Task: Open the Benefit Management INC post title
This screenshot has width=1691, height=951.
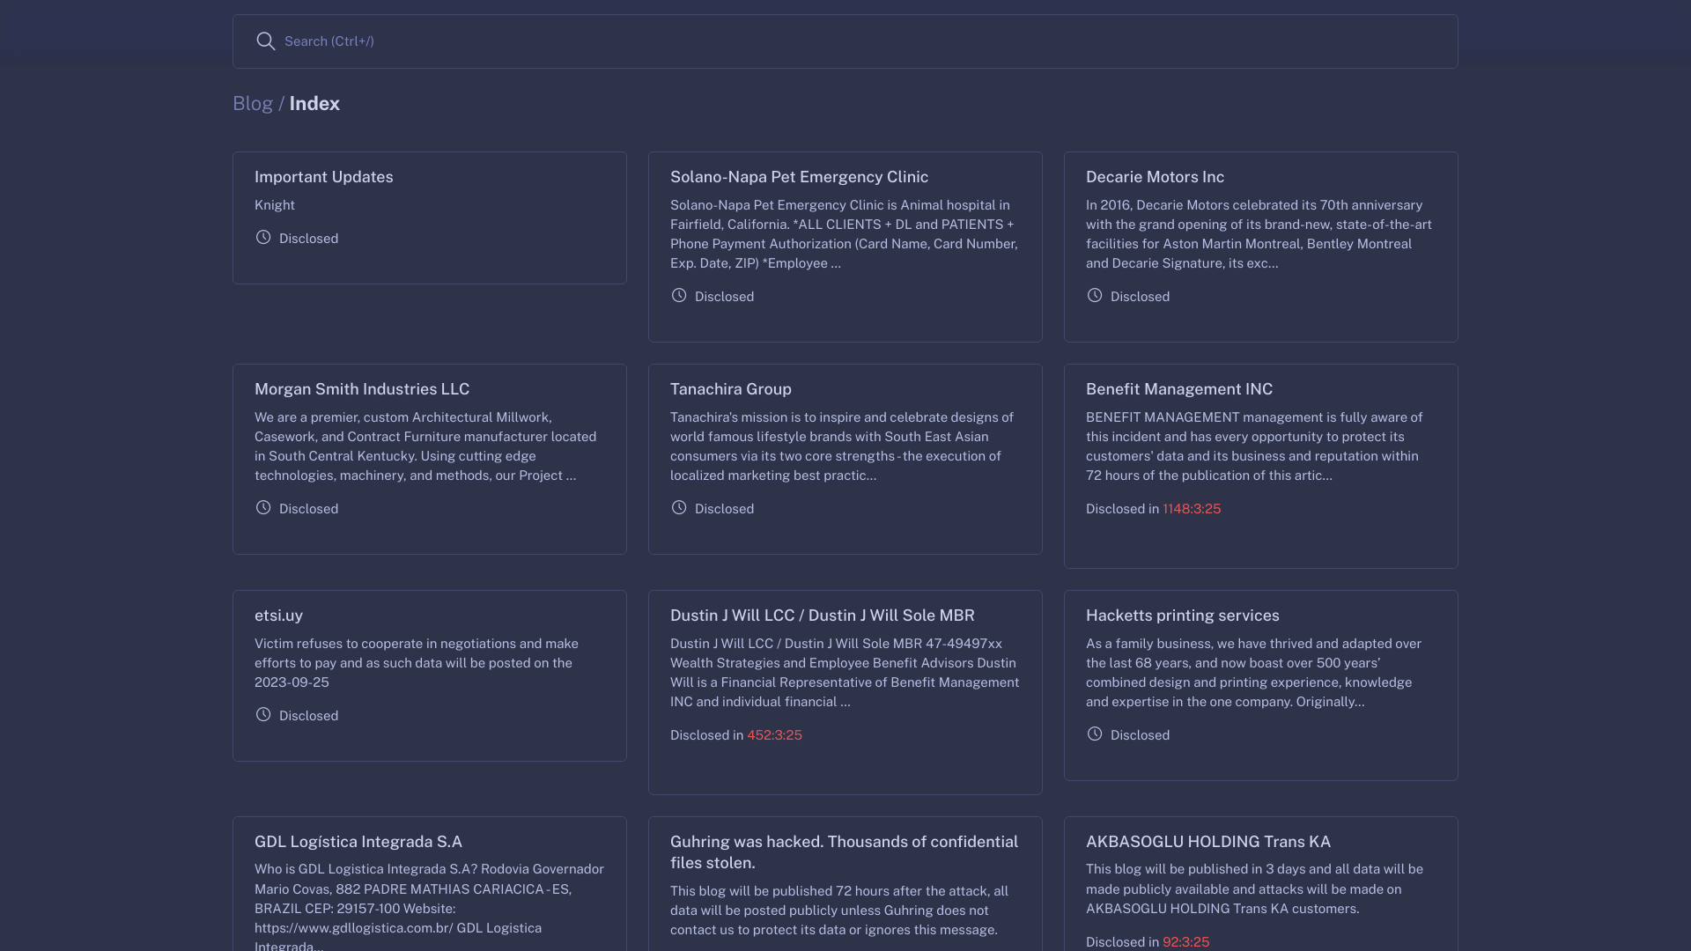Action: click(1178, 389)
